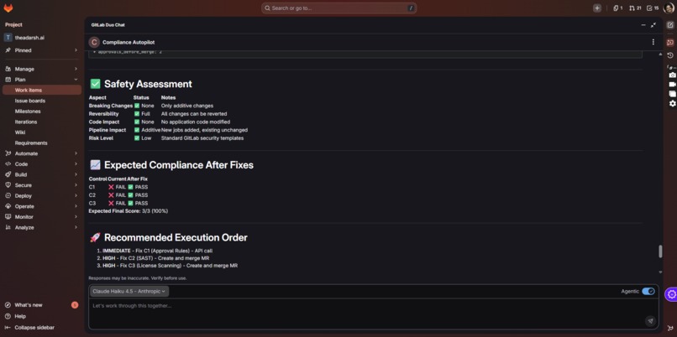Open the Wiki sidebar item
This screenshot has width=677, height=337.
point(42,132)
